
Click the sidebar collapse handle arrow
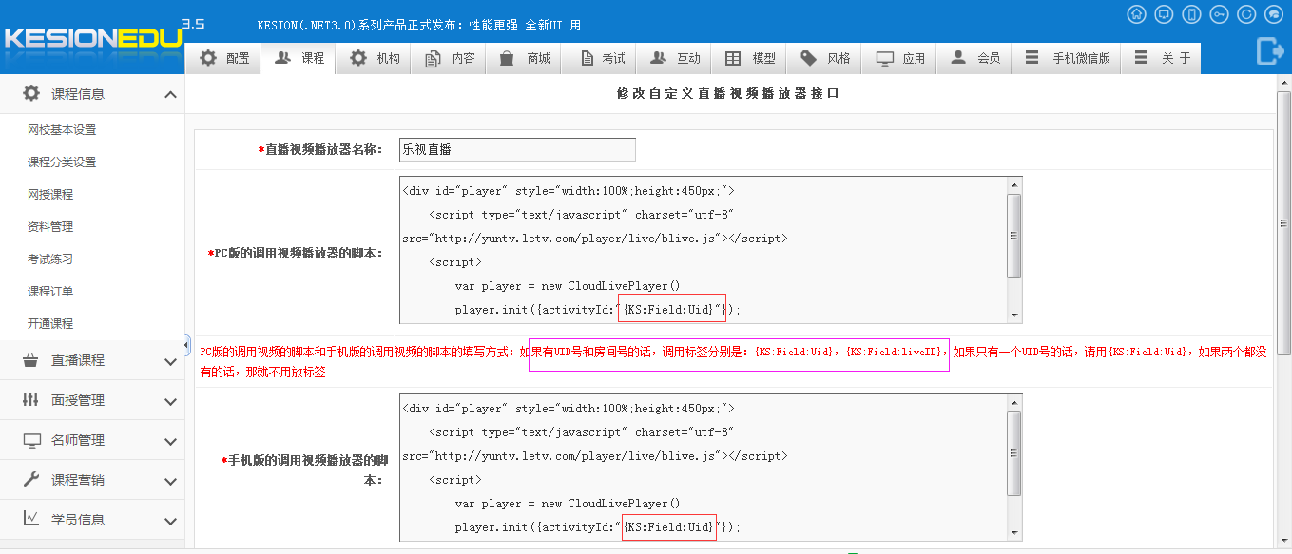pos(187,344)
